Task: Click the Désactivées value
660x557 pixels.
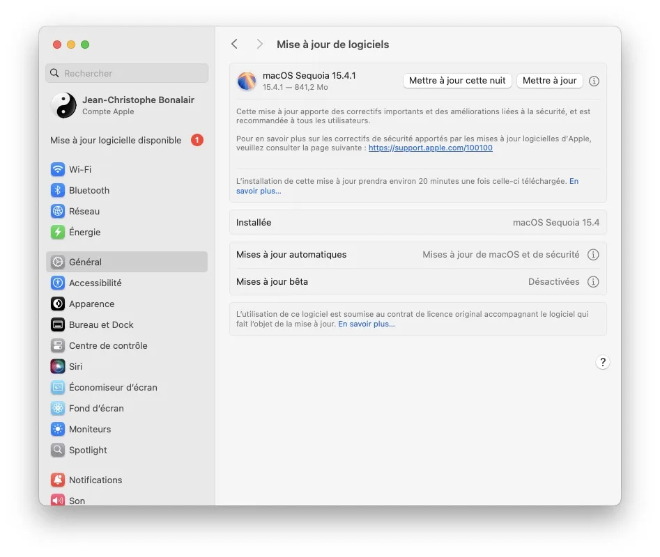Action: [553, 282]
